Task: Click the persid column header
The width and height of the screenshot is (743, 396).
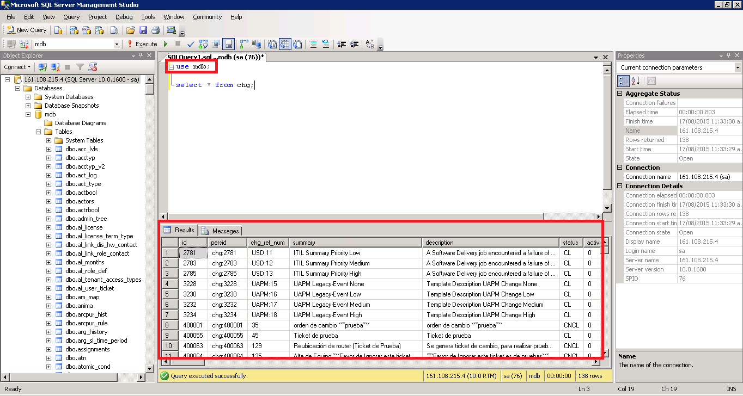Action: pos(227,243)
